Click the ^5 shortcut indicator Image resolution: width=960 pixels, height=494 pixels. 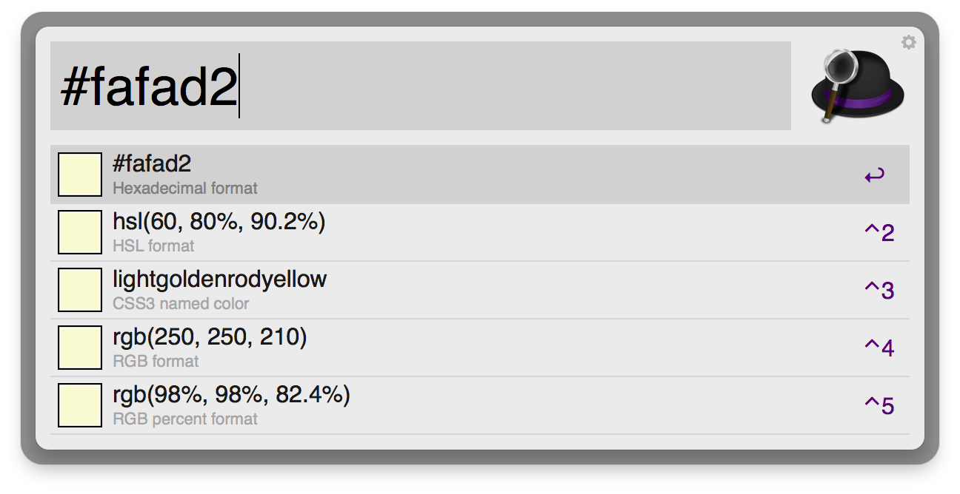click(x=879, y=405)
